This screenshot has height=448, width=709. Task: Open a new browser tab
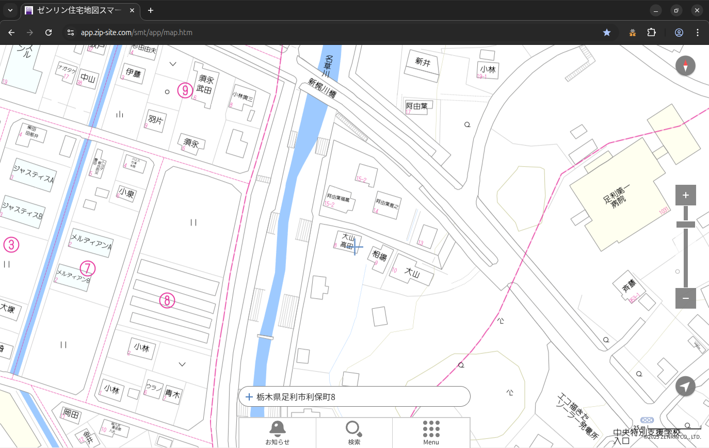[151, 10]
